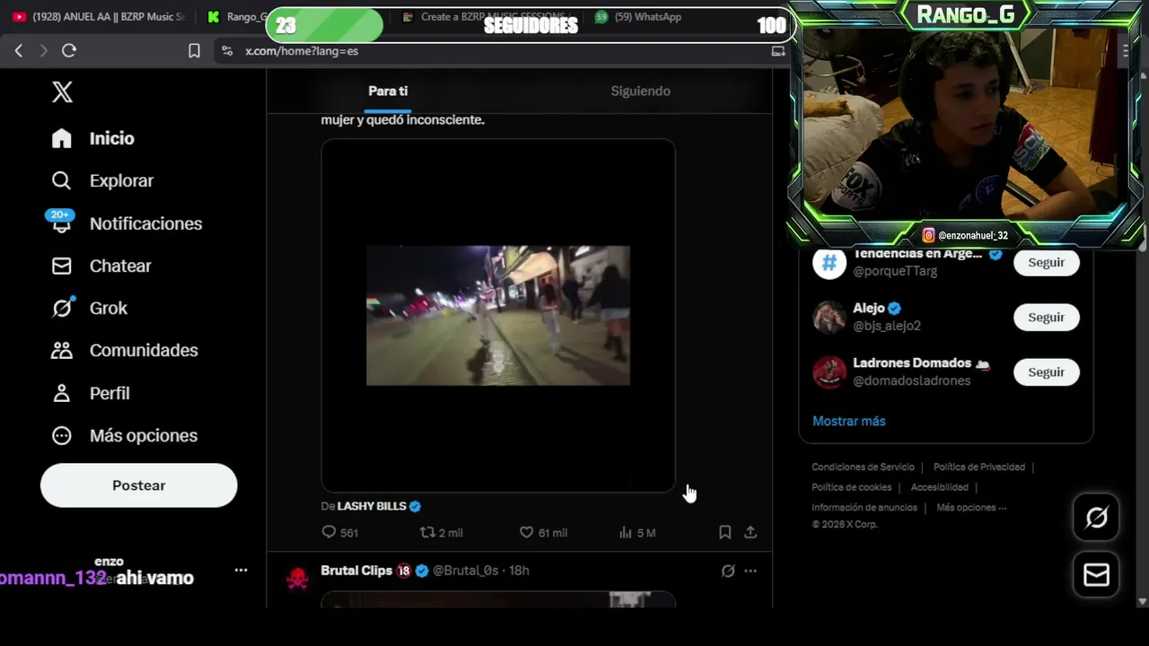Image resolution: width=1149 pixels, height=646 pixels.
Task: Click the browser bookmark icon
Action: 194,51
